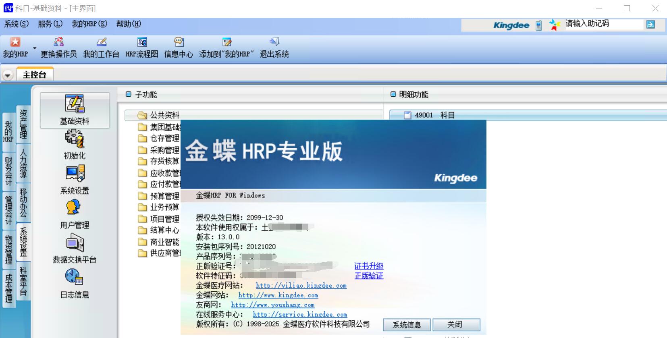Switch to 资产管理 vertical tab

23,124
